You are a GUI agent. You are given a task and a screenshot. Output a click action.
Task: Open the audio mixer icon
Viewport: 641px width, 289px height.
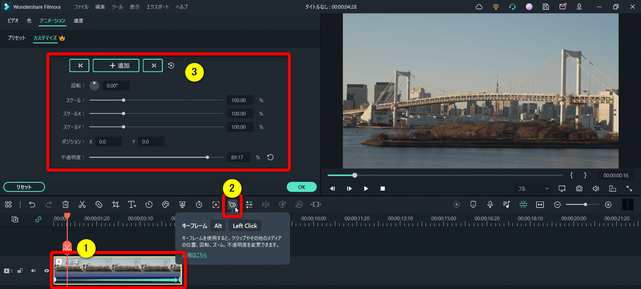506,205
